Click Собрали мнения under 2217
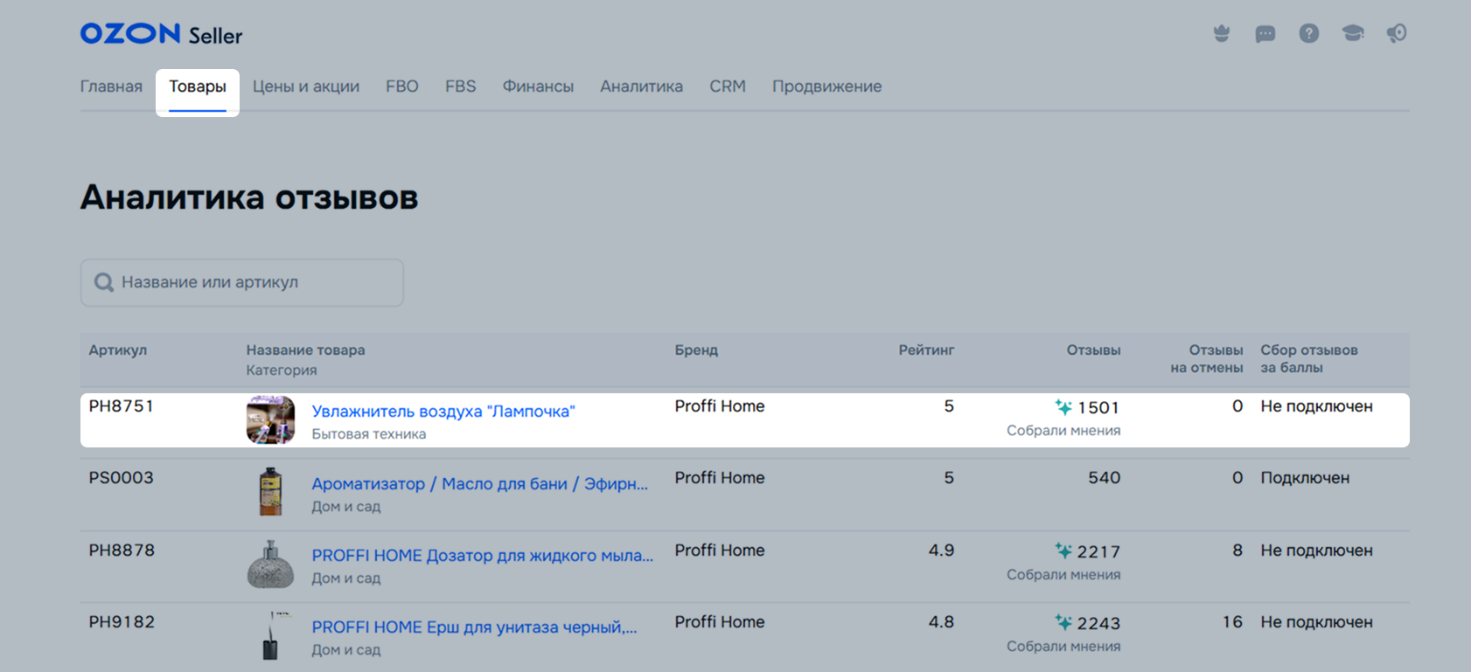Viewport: 1471px width, 672px height. tap(1063, 575)
